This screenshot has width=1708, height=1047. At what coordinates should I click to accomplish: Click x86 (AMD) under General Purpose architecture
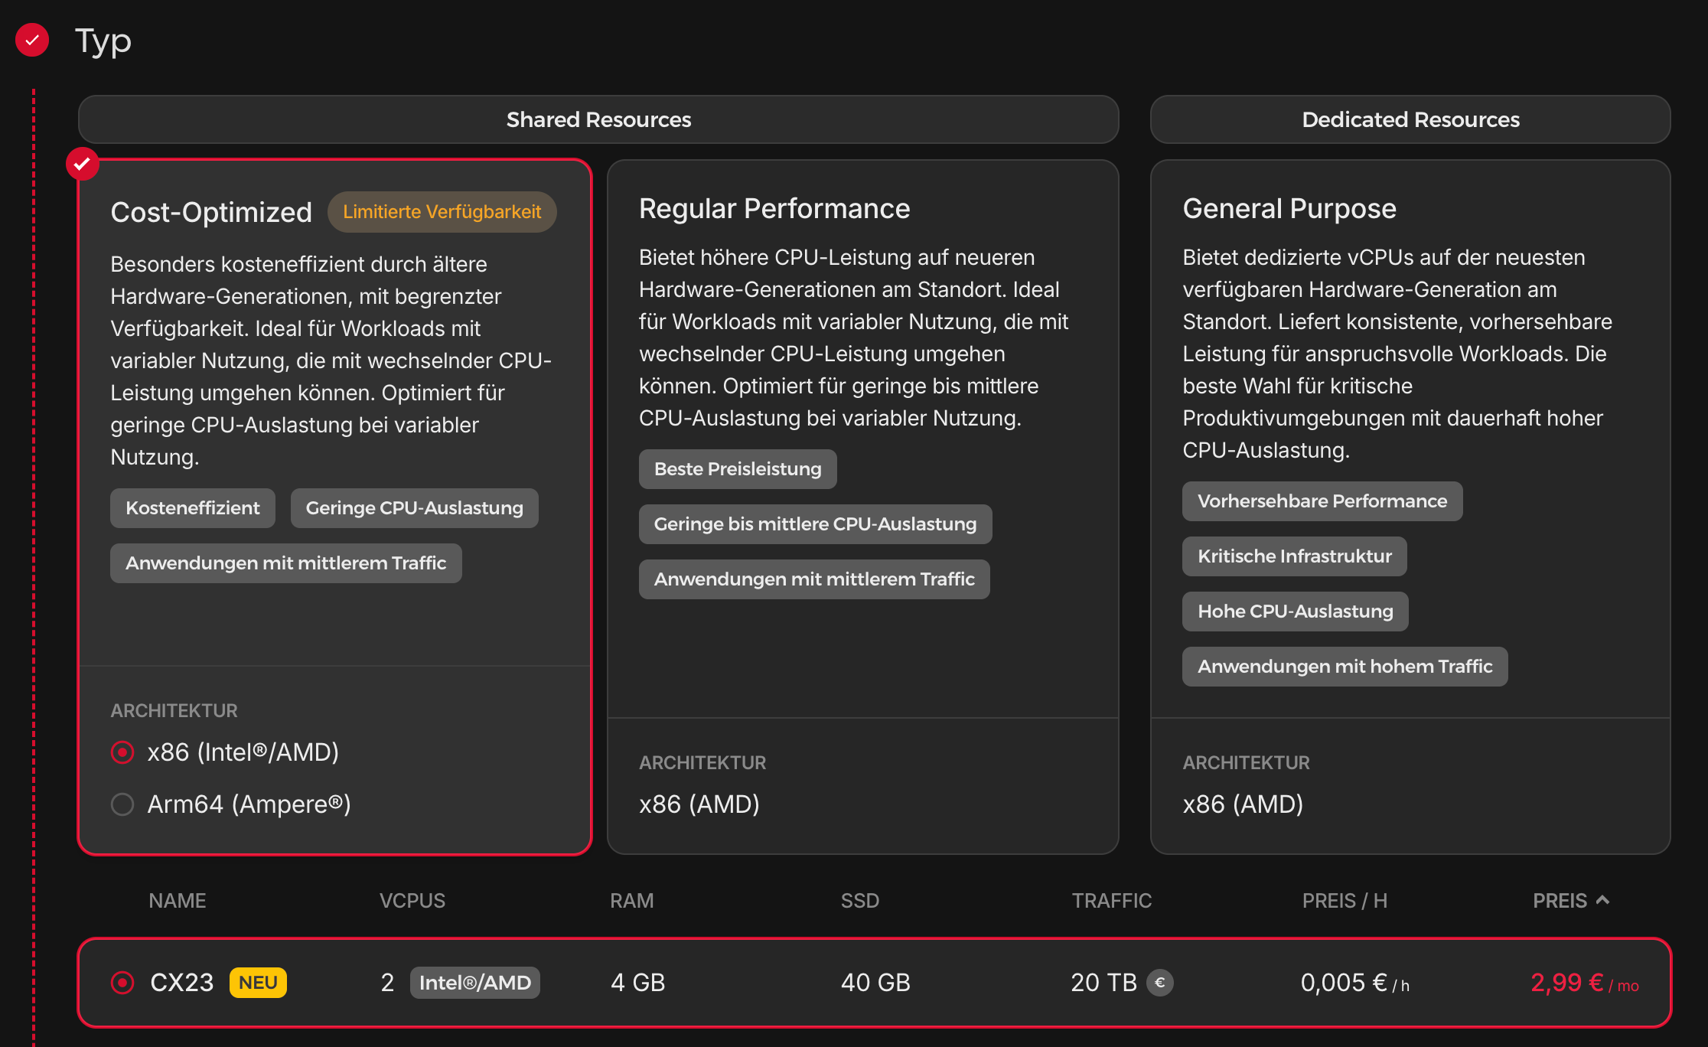pos(1243,804)
